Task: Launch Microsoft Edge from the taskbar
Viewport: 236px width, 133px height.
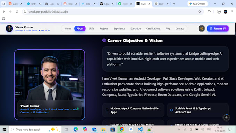Action: pos(76,130)
